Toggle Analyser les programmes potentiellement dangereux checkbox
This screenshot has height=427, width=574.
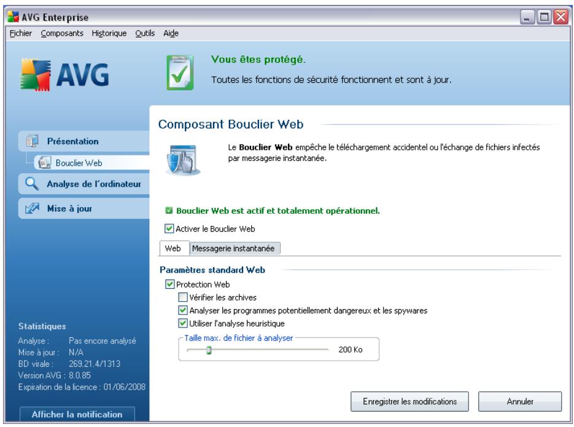tap(182, 310)
